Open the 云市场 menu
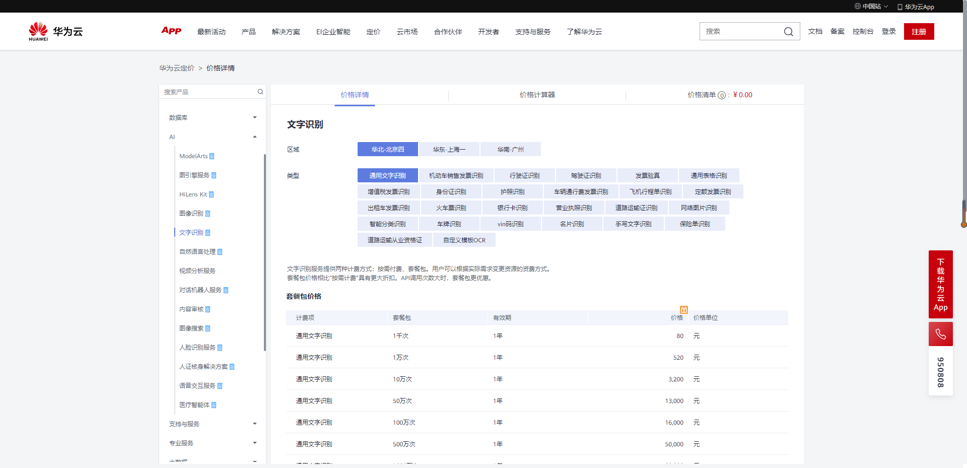 click(407, 32)
